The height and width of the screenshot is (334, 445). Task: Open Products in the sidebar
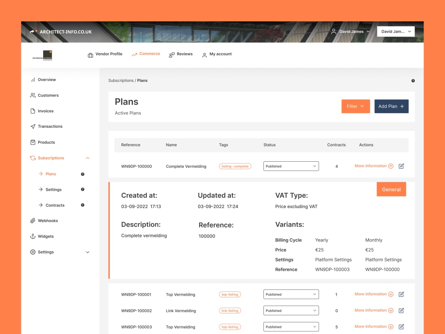[x=46, y=143]
